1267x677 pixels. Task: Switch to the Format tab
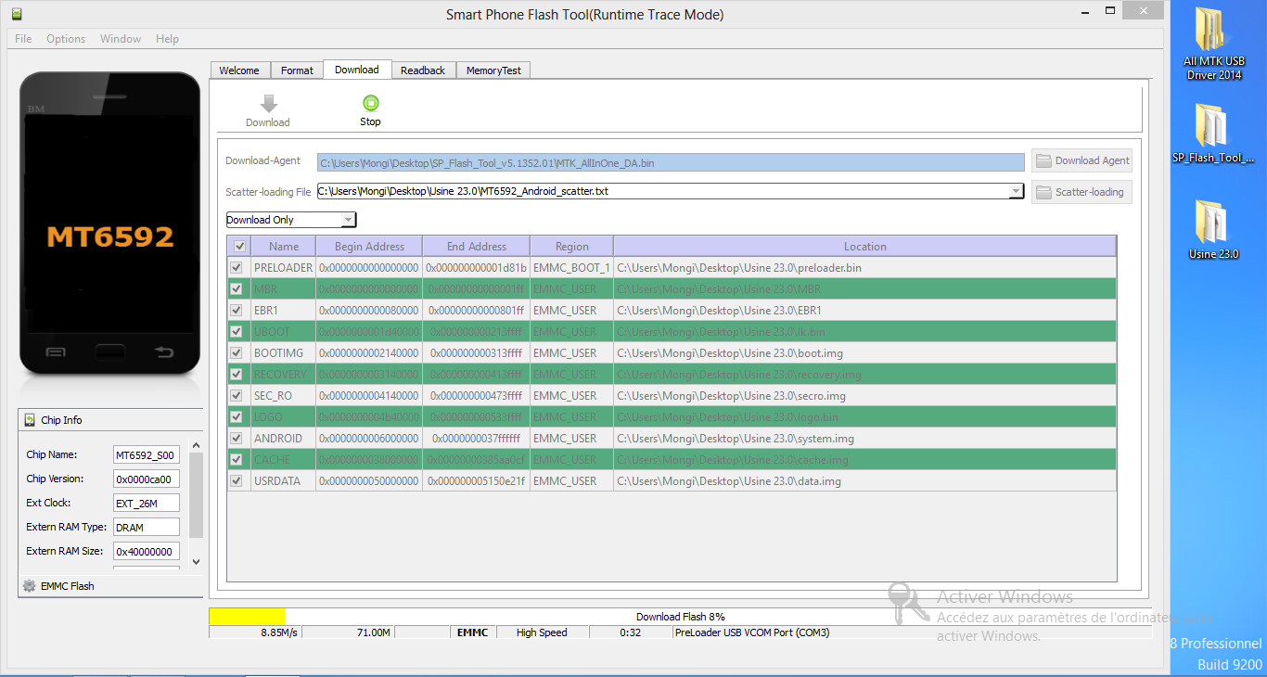click(297, 70)
